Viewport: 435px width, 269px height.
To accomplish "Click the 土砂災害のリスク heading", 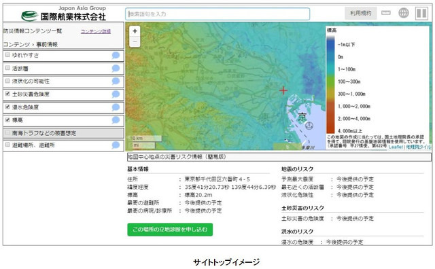I will (302, 208).
